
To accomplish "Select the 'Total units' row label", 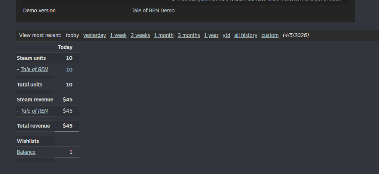I will coord(30,85).
